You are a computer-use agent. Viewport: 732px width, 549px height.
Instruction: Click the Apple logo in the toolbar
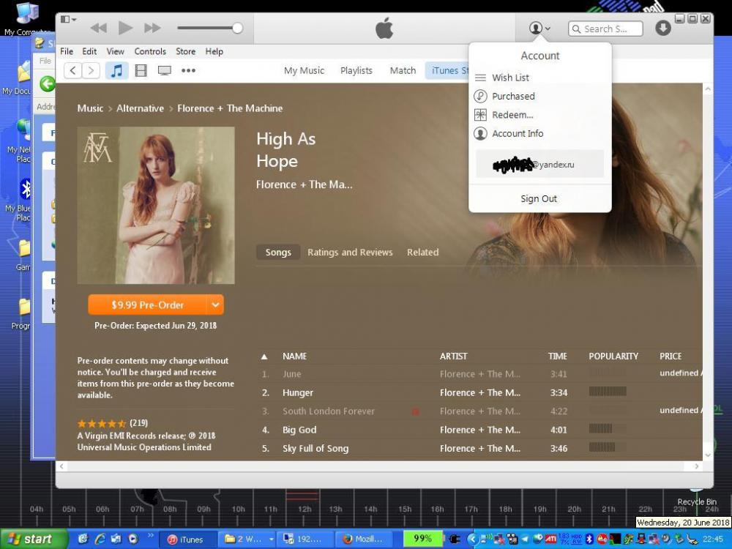pos(384,28)
